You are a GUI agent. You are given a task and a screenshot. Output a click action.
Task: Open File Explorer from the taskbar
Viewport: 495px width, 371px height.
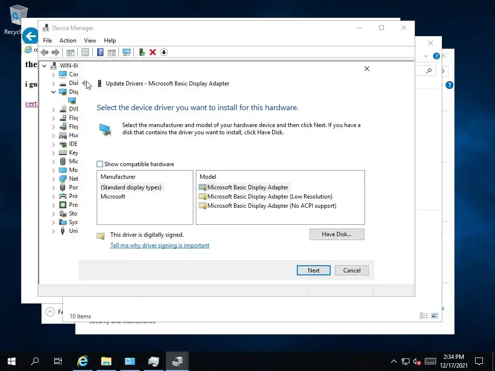106,361
